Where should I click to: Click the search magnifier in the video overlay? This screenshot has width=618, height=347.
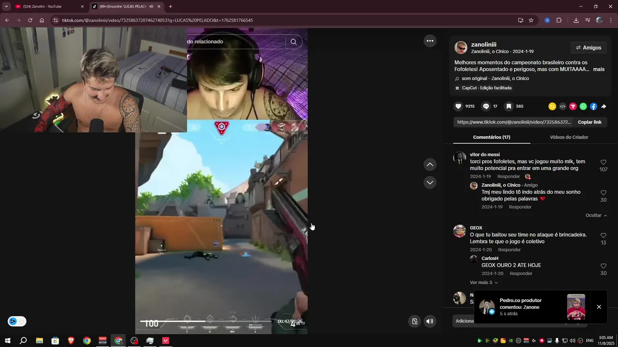click(294, 41)
